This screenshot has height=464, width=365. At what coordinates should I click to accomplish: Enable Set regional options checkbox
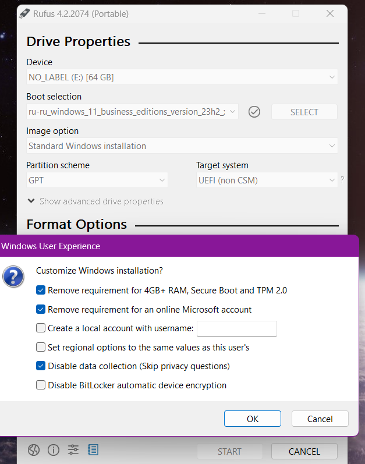[x=41, y=348]
